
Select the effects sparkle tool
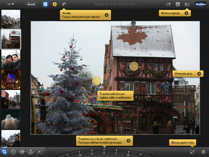coord(40,152)
